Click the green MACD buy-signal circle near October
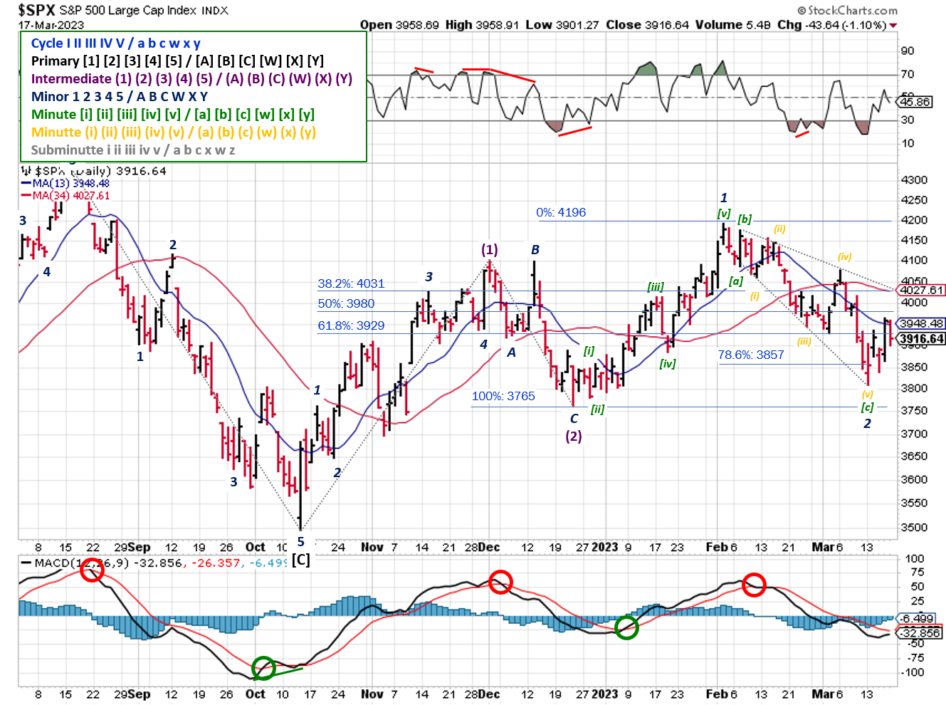Viewport: 946px width, 705px height. [x=262, y=668]
